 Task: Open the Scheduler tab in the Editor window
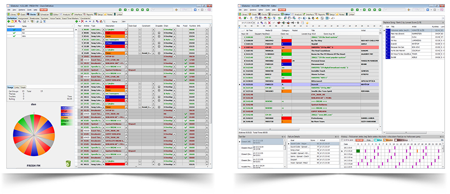tap(274, 14)
